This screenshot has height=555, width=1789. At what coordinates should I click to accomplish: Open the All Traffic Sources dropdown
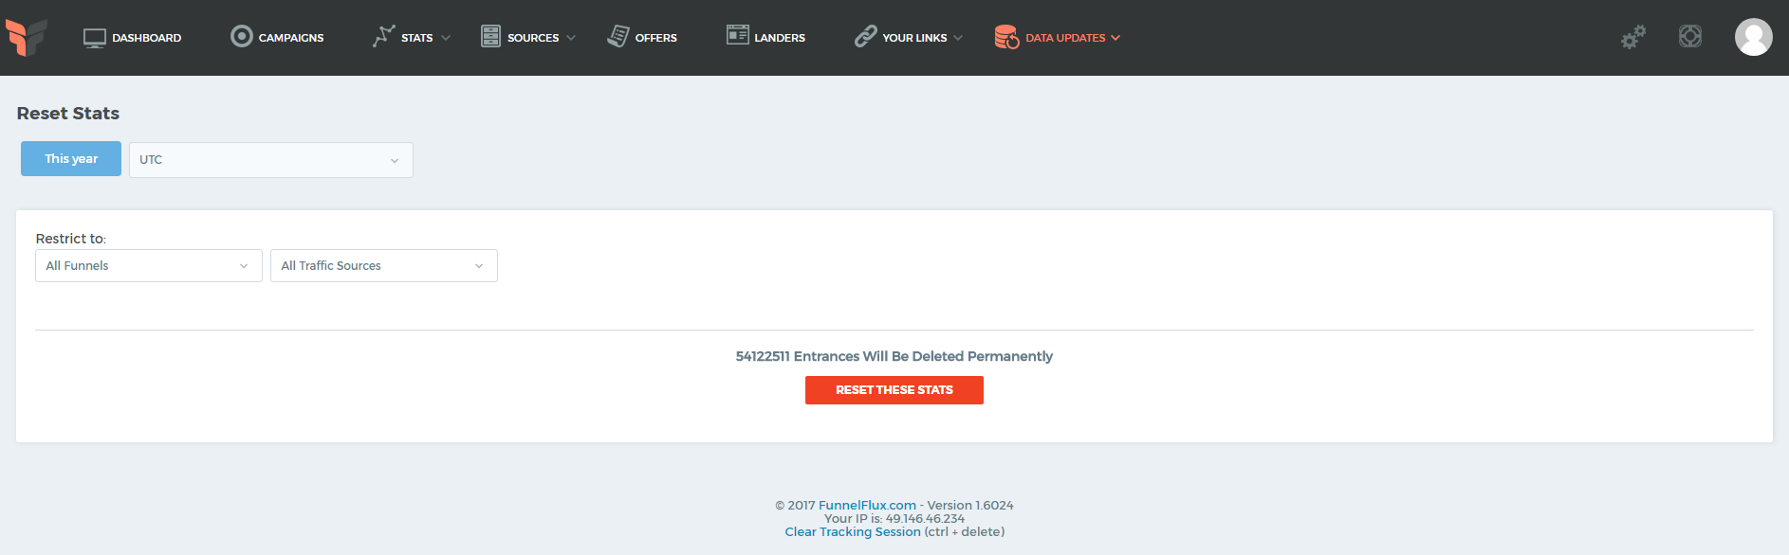(x=384, y=266)
